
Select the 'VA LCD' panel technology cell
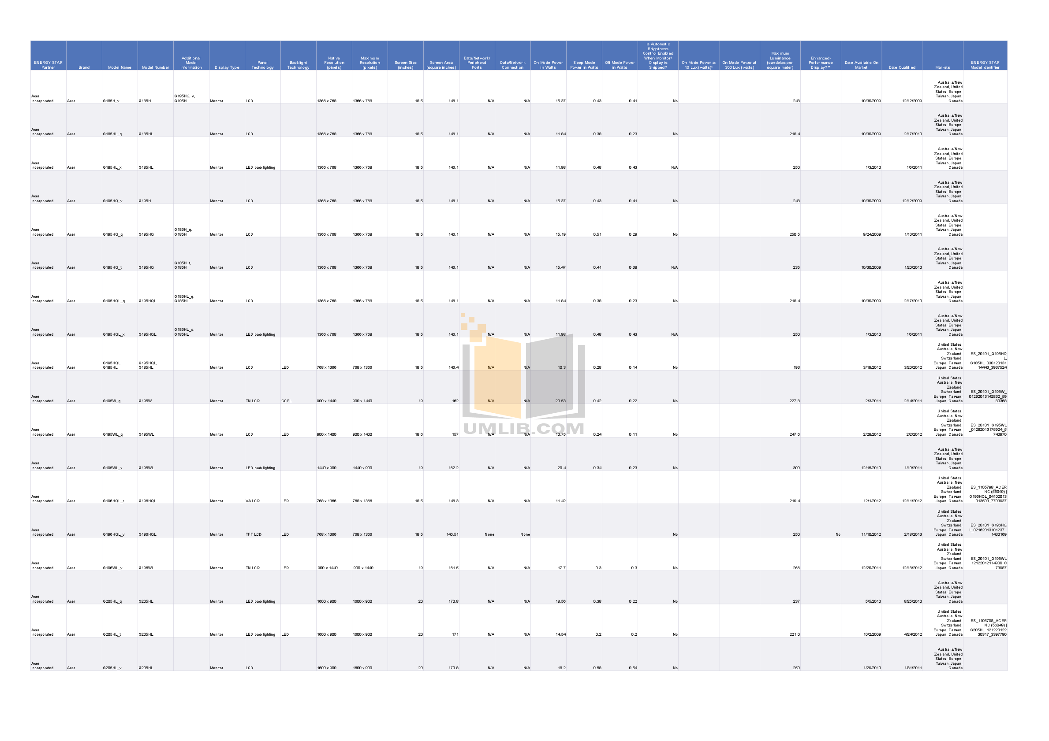(253, 501)
